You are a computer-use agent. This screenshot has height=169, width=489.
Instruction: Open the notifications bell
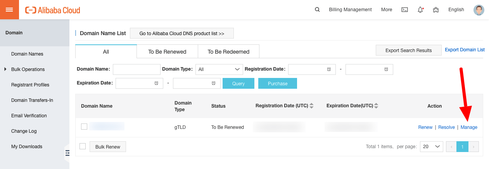tap(420, 10)
